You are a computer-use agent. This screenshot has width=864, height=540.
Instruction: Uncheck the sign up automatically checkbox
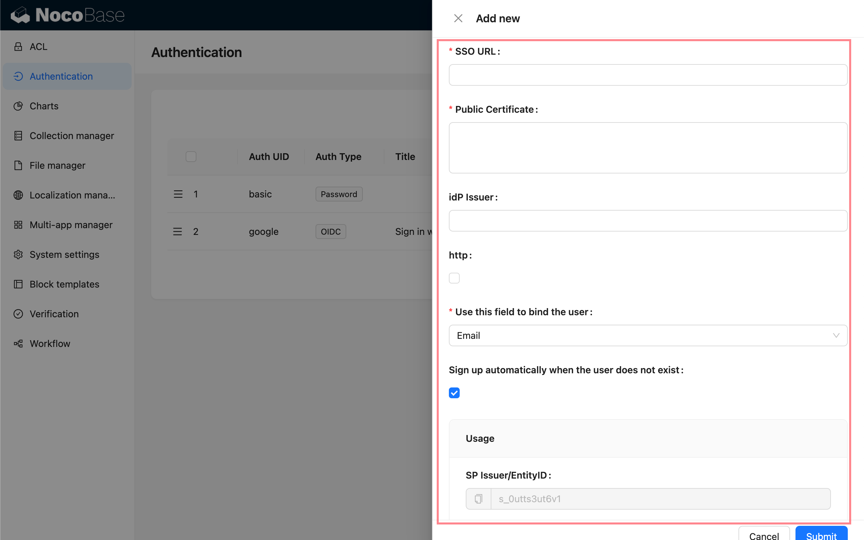[454, 393]
